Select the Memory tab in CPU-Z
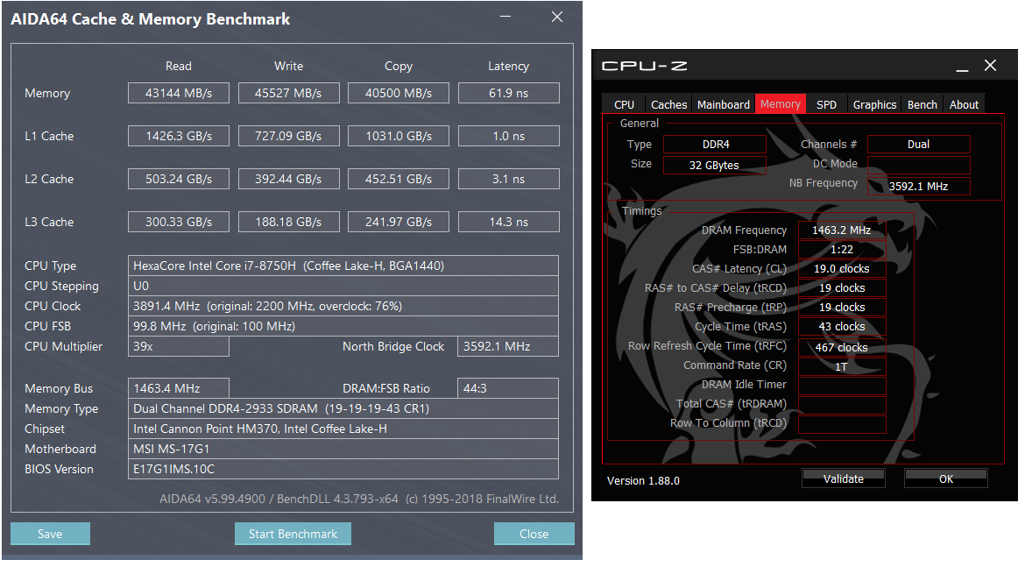 pyautogui.click(x=780, y=104)
